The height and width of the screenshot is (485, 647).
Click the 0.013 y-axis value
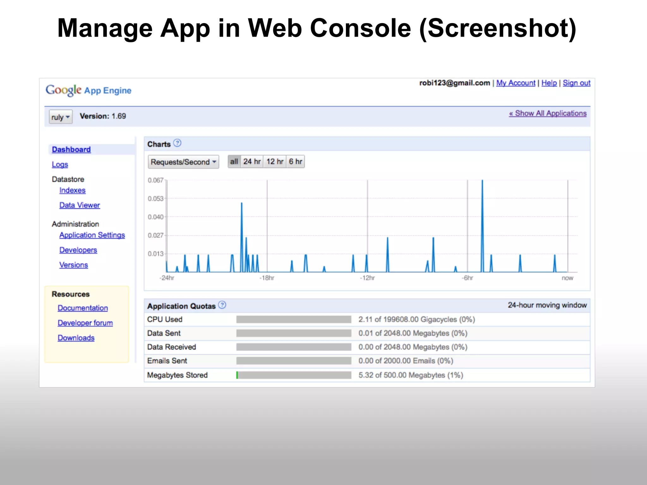click(155, 254)
